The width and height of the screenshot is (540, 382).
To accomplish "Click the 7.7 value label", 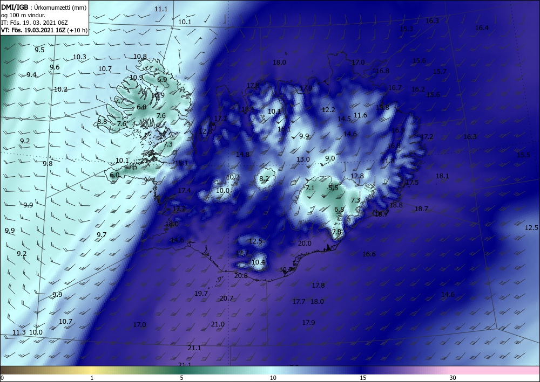I will [119, 101].
